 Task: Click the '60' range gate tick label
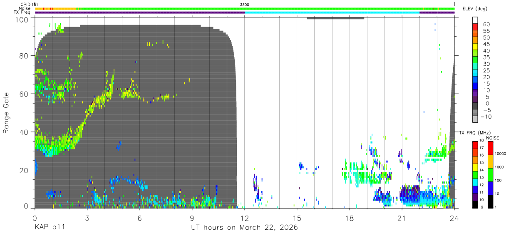[x=23, y=94]
